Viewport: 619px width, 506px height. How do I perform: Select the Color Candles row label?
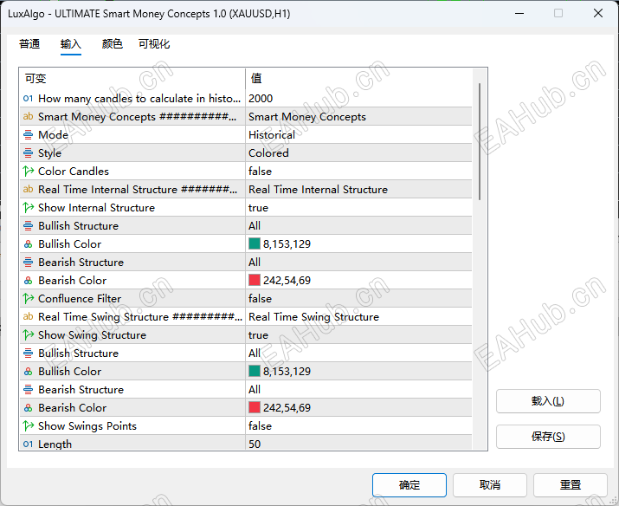tap(74, 171)
